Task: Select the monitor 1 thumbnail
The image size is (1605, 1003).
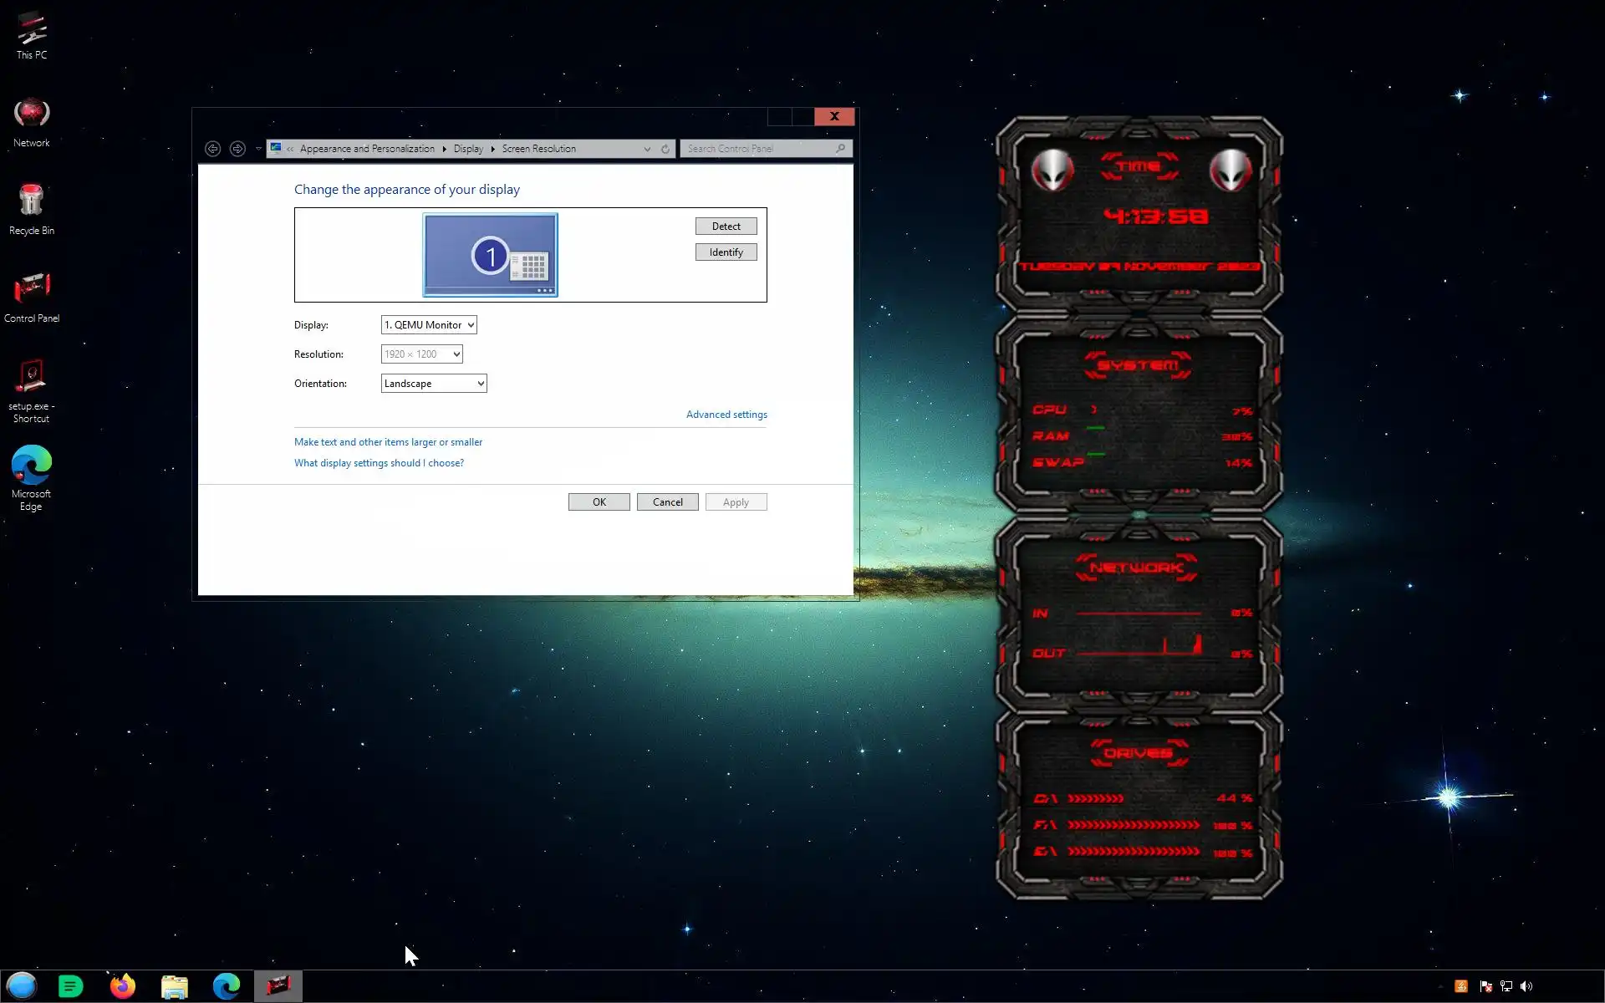Action: [490, 255]
